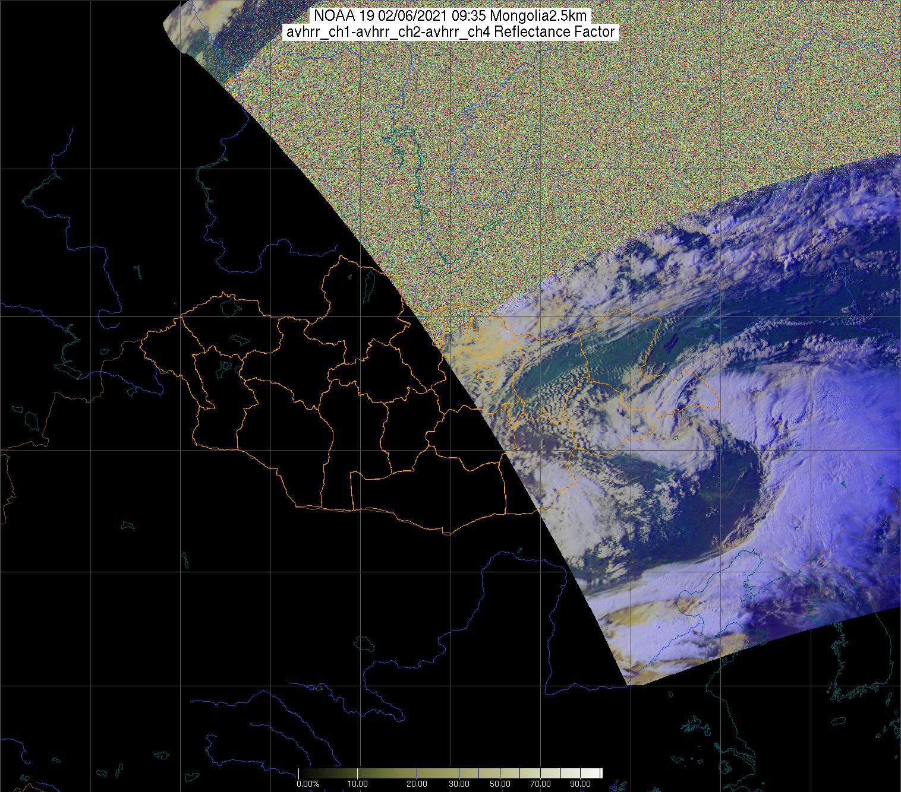This screenshot has width=901, height=792.
Task: Click the title line "NOAA 19 02/06/2021 09:35 Mongolia2.5km"
Action: [x=450, y=16]
